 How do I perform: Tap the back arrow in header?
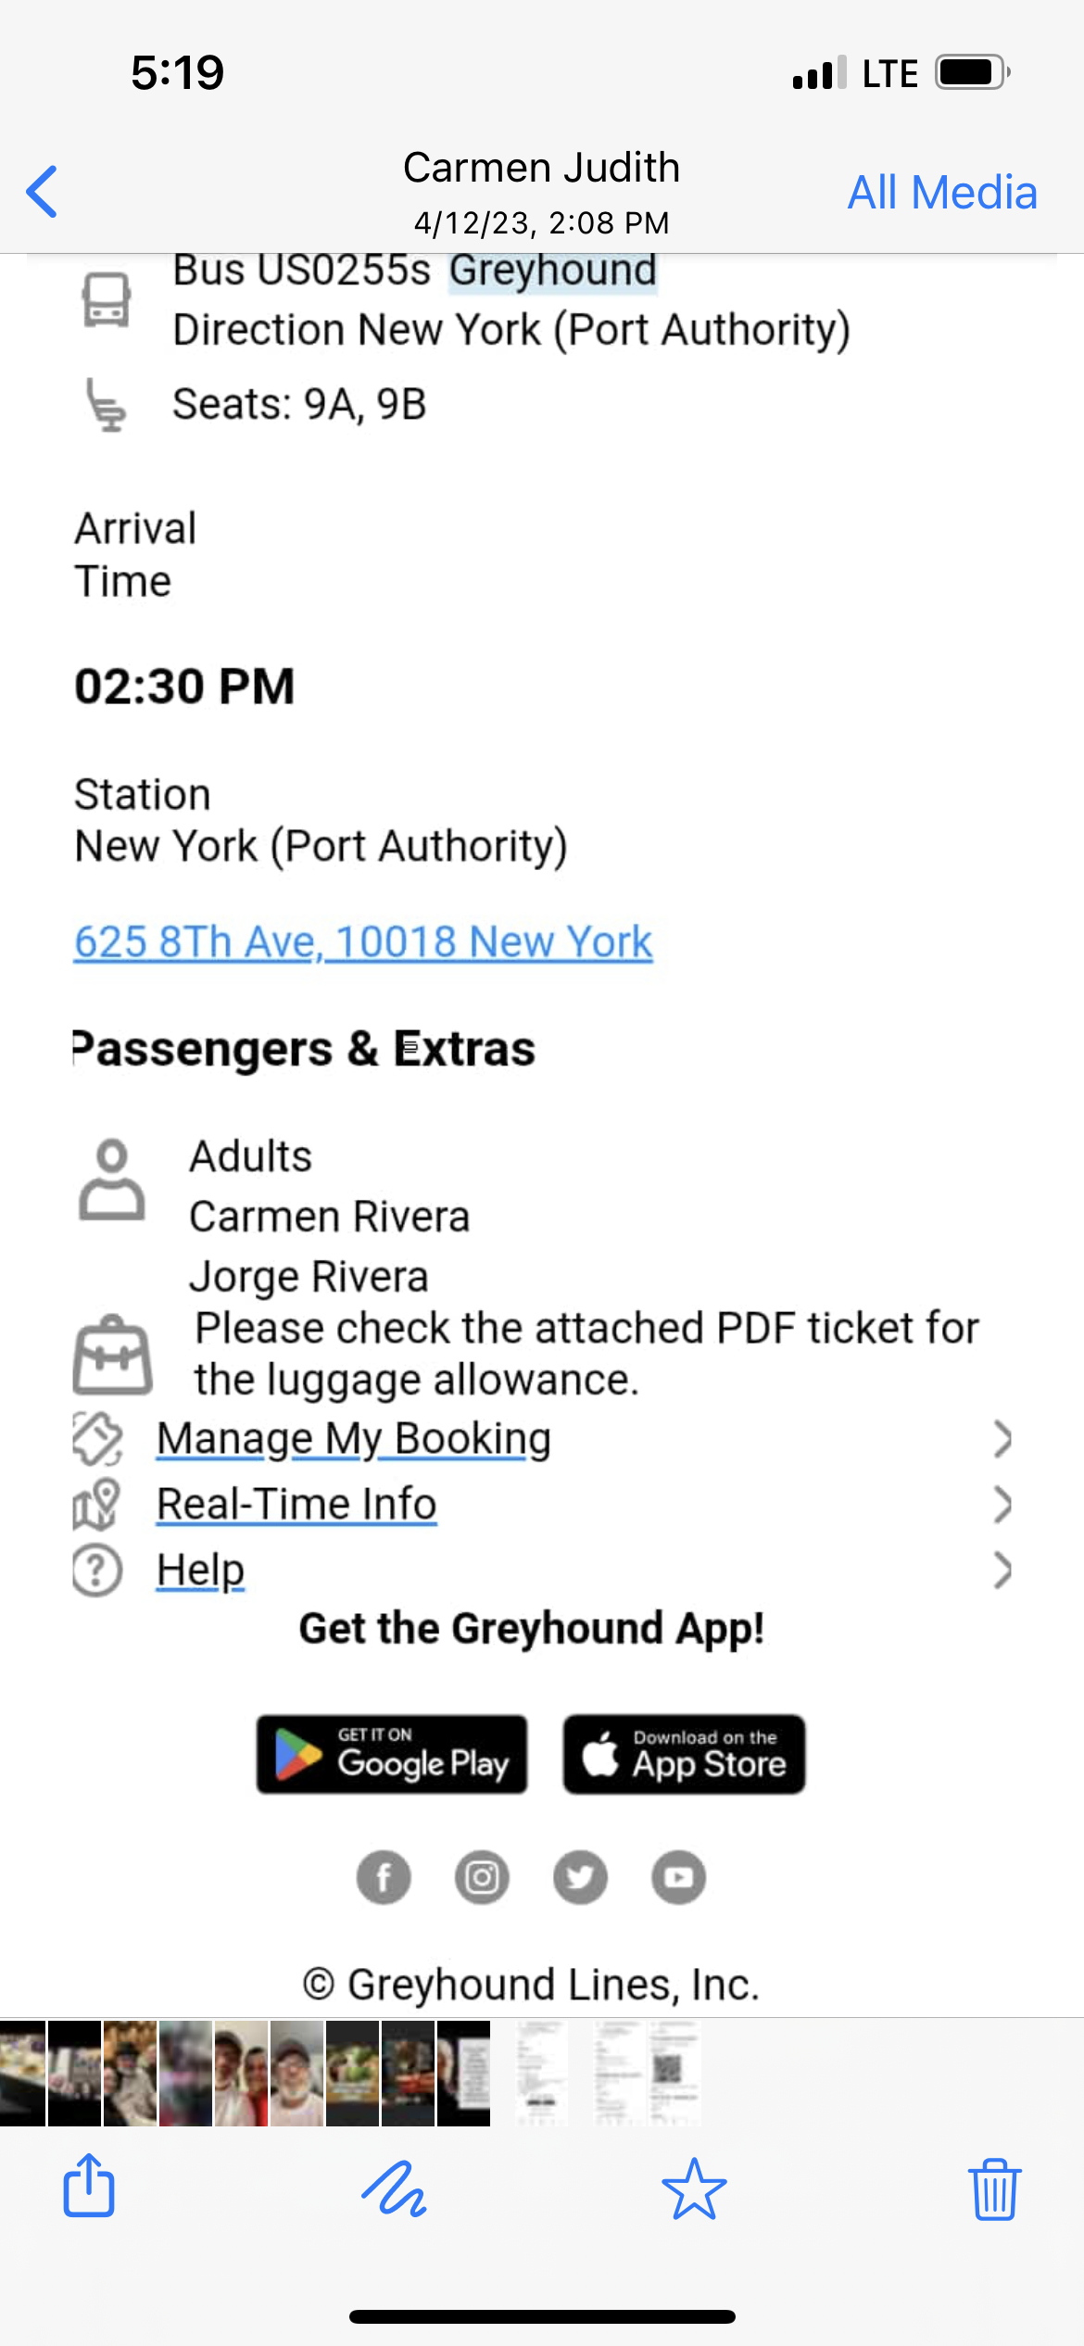(x=43, y=192)
